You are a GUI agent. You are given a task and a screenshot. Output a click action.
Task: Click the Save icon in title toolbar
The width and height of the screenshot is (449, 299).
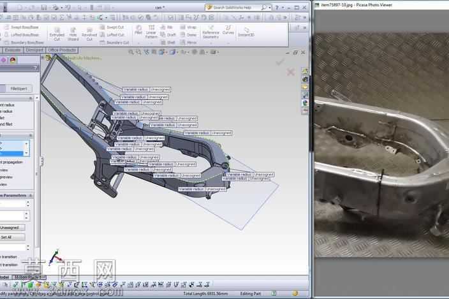43,8
